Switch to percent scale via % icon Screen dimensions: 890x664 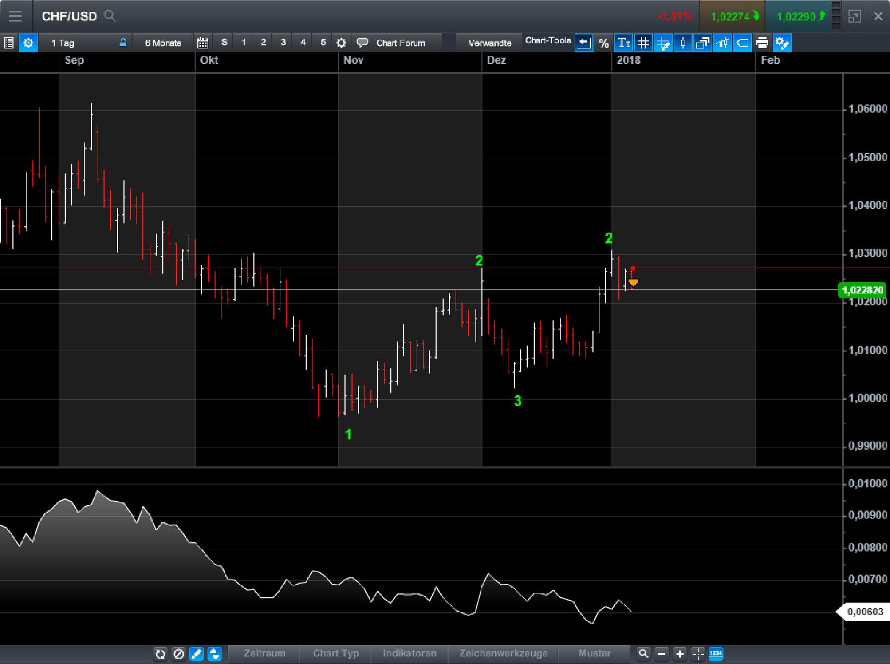click(604, 43)
